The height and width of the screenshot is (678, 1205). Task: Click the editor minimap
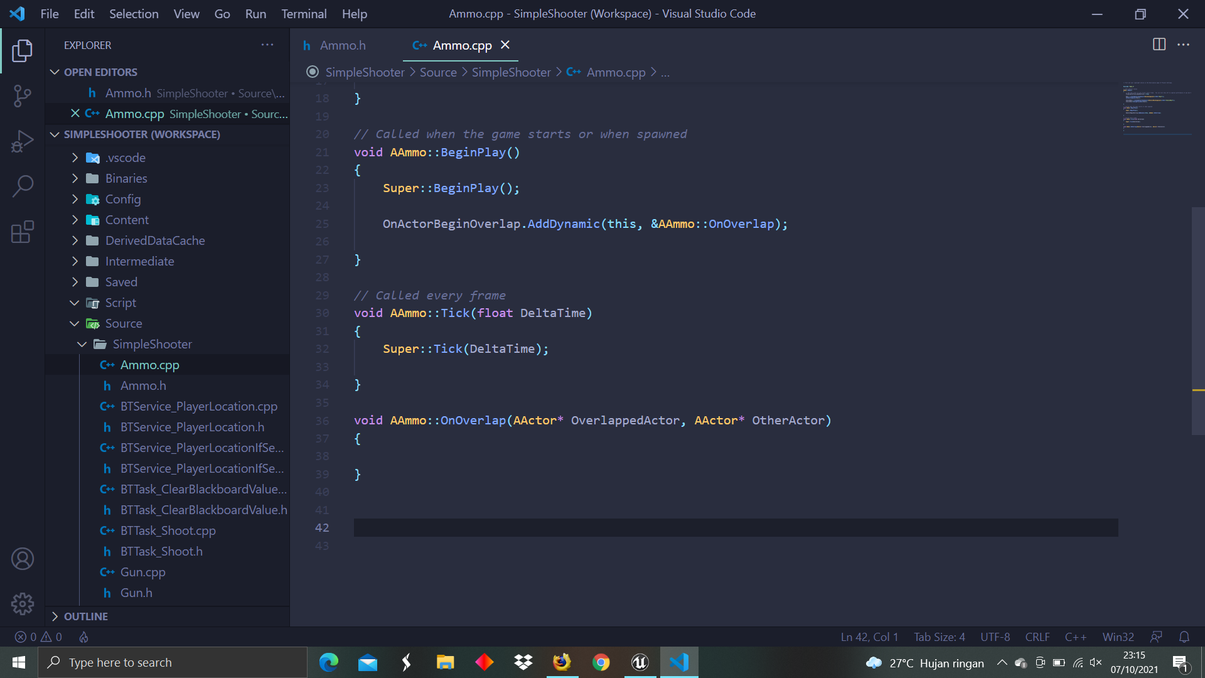click(x=1156, y=108)
